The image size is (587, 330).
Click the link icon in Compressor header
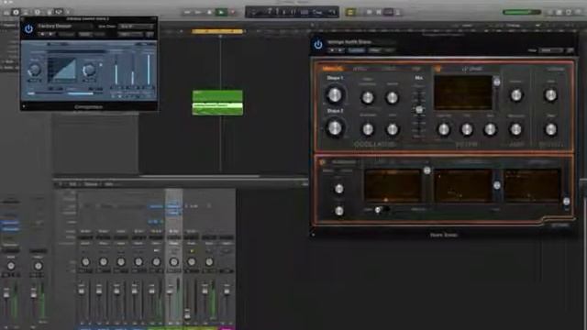point(150,35)
